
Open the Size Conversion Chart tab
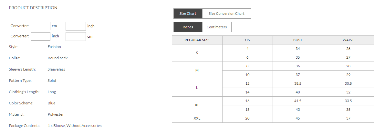(226, 14)
